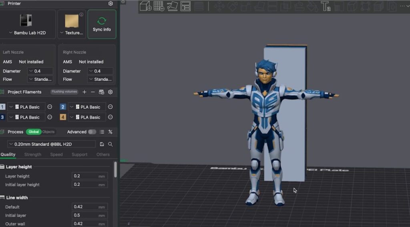Viewport: 410px width, 227px height.
Task: Open filament 2 PLA Basic dropdown
Action: [x=87, y=107]
